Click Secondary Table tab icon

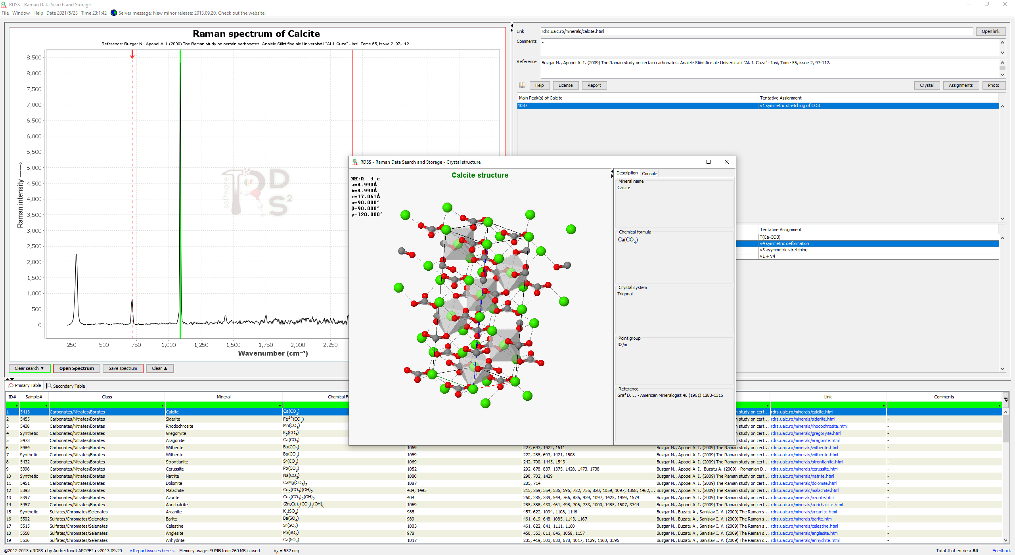pyautogui.click(x=48, y=386)
